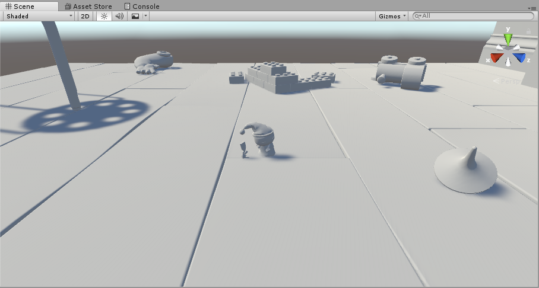The width and height of the screenshot is (539, 288).
Task: Open the panel options menu icon
Action: 531,8
